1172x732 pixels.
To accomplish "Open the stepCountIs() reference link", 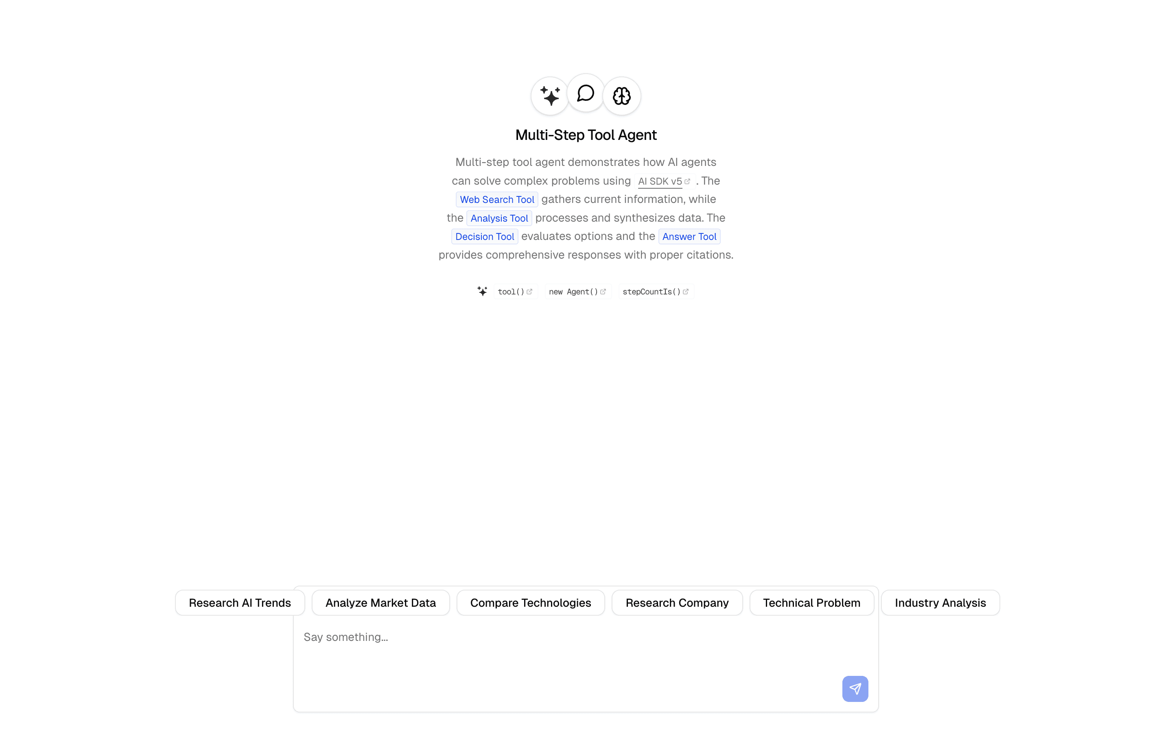I will (652, 292).
